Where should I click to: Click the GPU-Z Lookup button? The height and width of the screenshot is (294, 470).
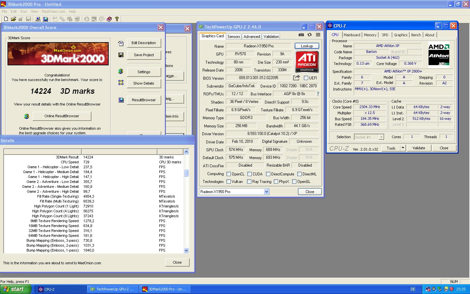pos(307,46)
